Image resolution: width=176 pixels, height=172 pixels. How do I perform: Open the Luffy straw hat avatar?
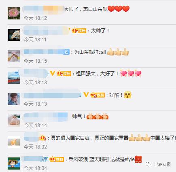tap(14, 164)
